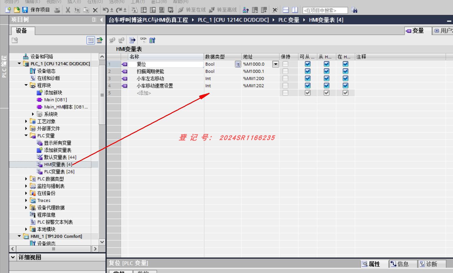Click the undo arrow icon
The image size is (453, 273).
pyautogui.click(x=106, y=10)
